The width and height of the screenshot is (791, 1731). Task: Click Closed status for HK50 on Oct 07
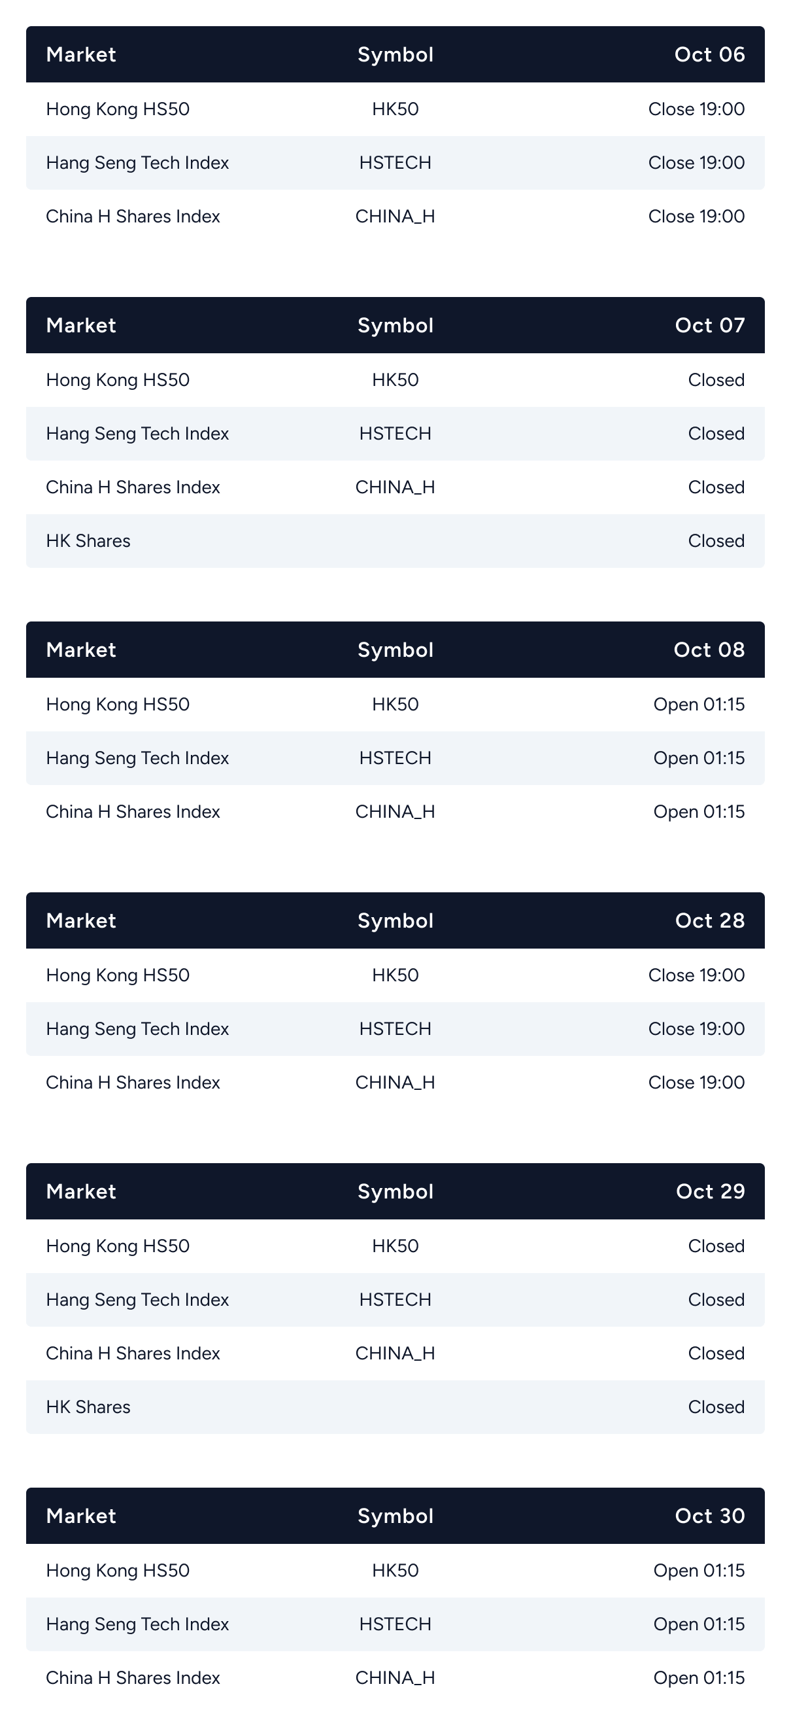click(716, 379)
